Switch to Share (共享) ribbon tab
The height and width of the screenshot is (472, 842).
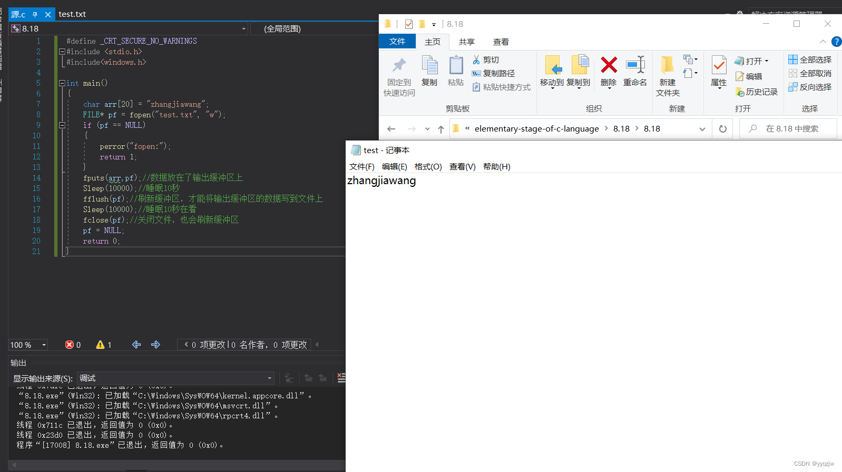tap(467, 42)
